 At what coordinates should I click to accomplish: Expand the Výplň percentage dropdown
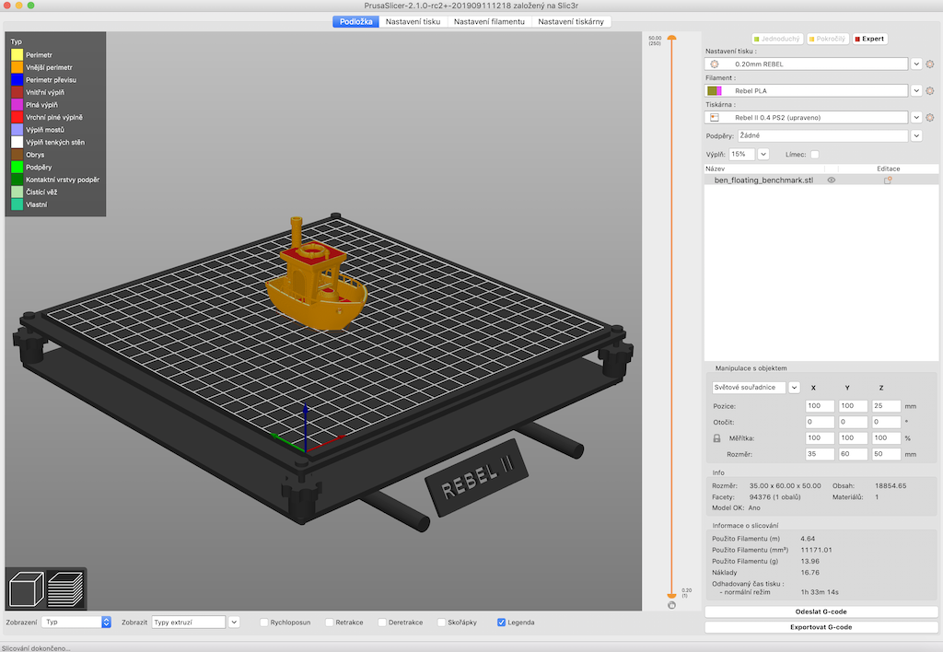coord(763,154)
